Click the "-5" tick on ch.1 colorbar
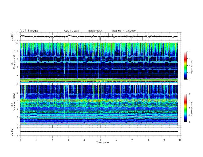Image resolution: width=203 pixels, height=157 pixels. (x=189, y=66)
